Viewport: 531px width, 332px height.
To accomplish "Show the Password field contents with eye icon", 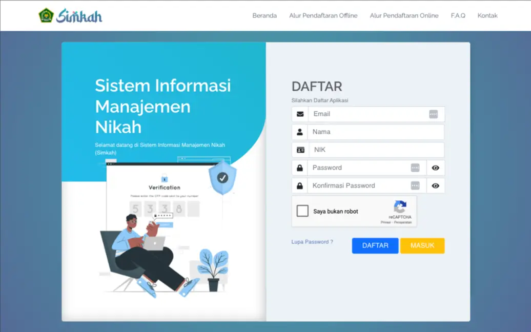I will (x=436, y=168).
